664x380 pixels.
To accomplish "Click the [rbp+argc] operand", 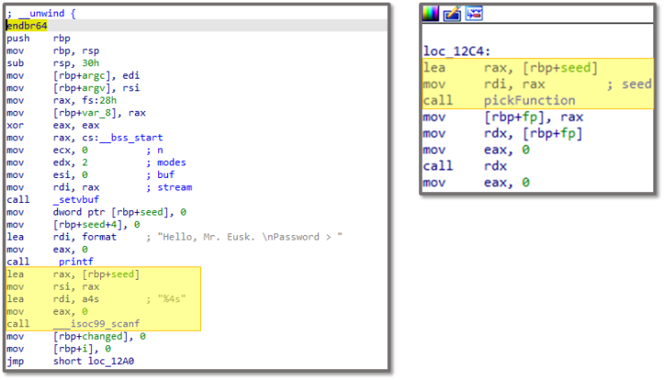I will [84, 75].
